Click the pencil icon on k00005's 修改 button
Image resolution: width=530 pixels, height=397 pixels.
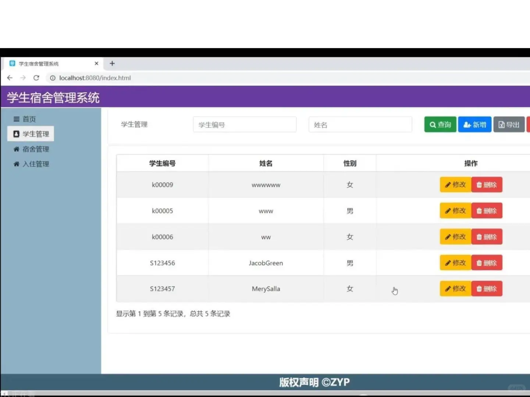tap(447, 211)
